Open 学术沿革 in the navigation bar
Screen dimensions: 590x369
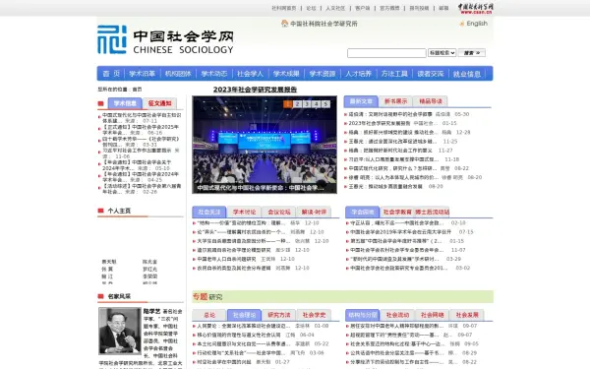[142, 74]
